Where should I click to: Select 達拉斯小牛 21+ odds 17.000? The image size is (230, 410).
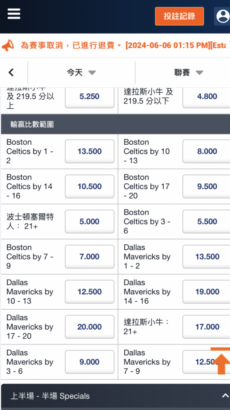click(206, 327)
